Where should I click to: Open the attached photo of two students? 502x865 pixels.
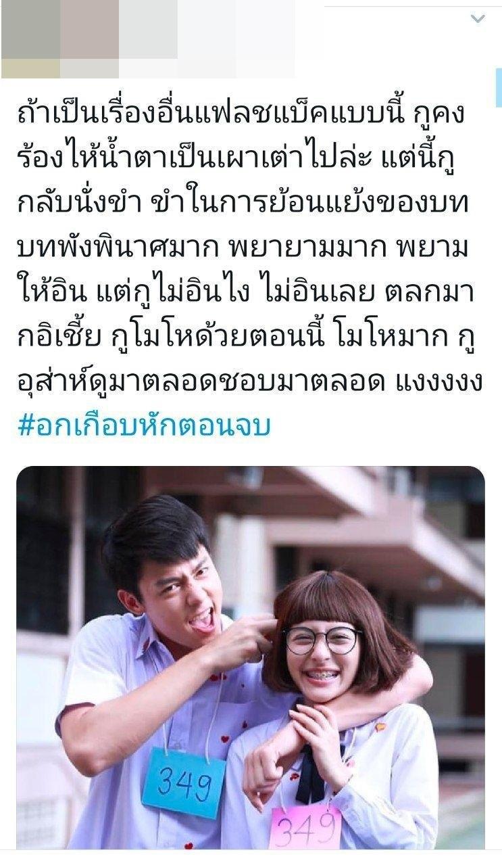(x=251, y=657)
